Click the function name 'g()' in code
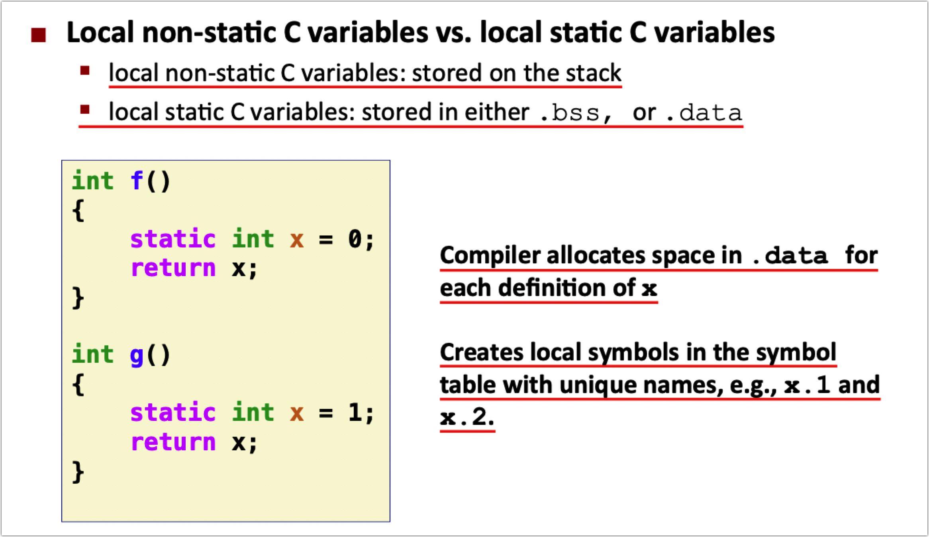The height and width of the screenshot is (537, 929). click(150, 354)
